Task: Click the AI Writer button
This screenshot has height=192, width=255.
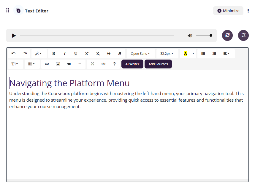Action: 132,64
